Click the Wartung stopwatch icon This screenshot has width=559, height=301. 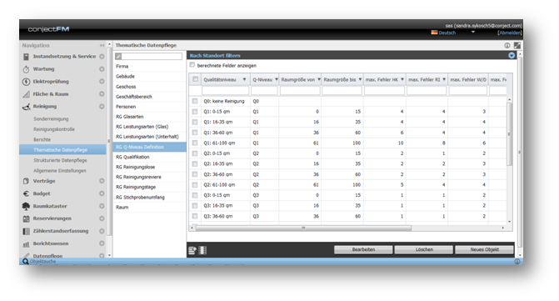click(x=26, y=69)
